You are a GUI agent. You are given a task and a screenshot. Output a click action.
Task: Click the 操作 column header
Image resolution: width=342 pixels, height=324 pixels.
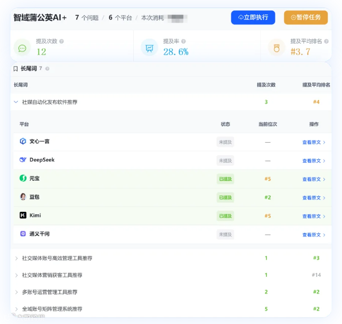314,124
